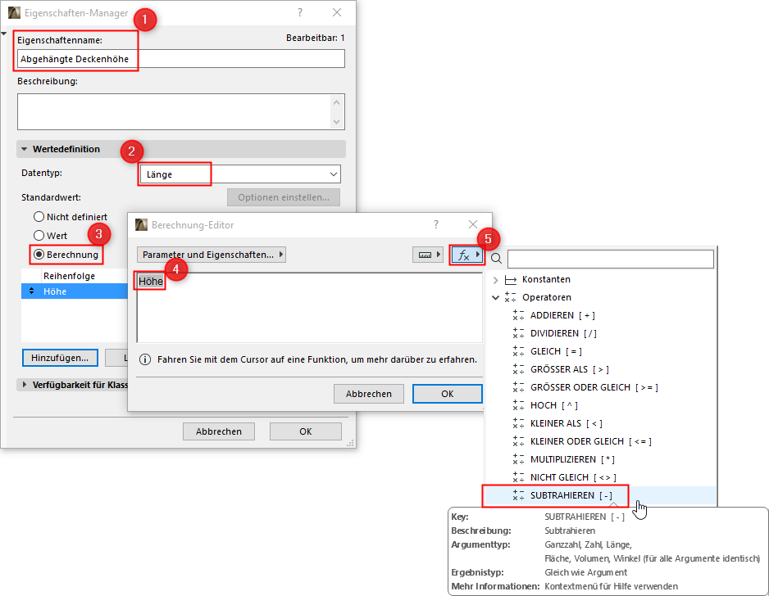This screenshot has width=769, height=596.
Task: Click the Optionen einstellen button
Action: (284, 197)
